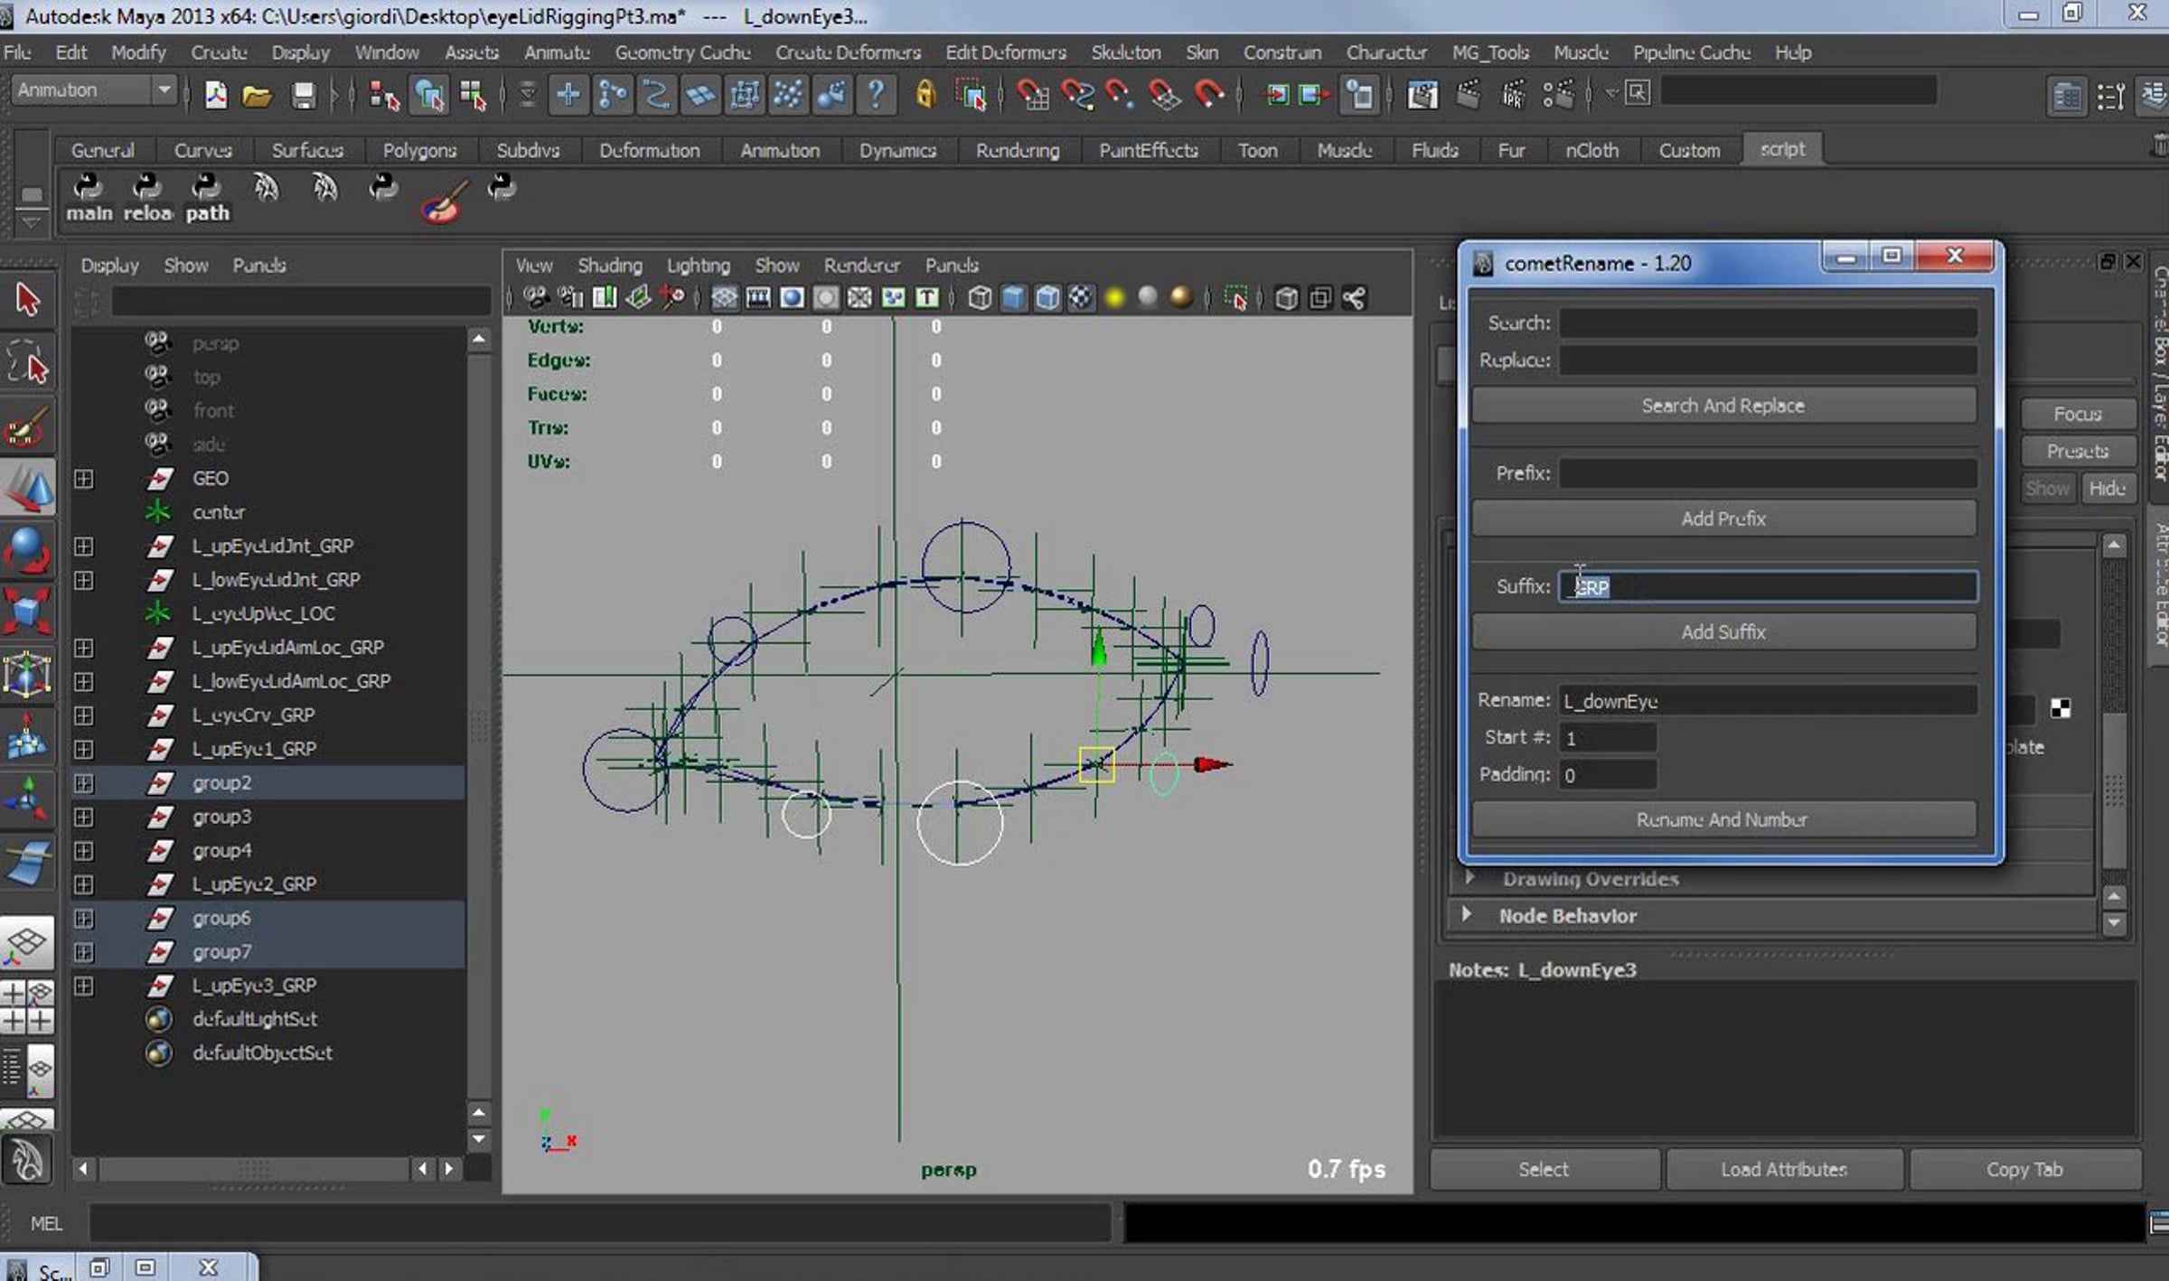This screenshot has height=1281, width=2169.
Task: Start IPR render from the status line
Action: click(x=1513, y=94)
